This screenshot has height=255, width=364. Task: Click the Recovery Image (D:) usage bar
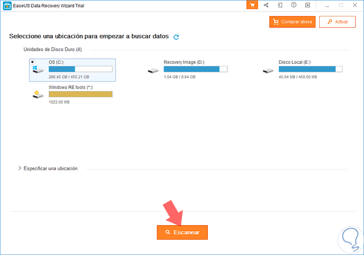(195, 69)
